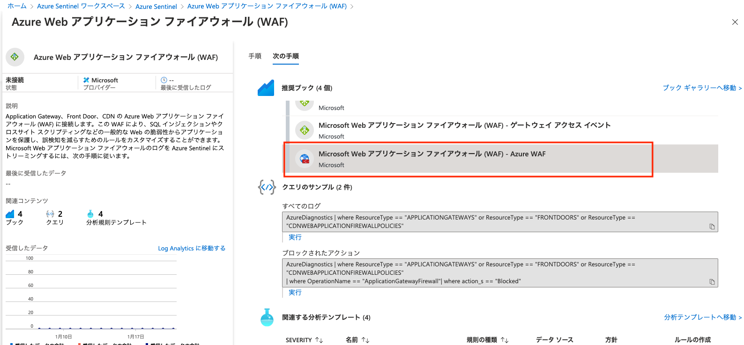Click the analytics rule templates count icon
This screenshot has width=744, height=345.
point(90,214)
